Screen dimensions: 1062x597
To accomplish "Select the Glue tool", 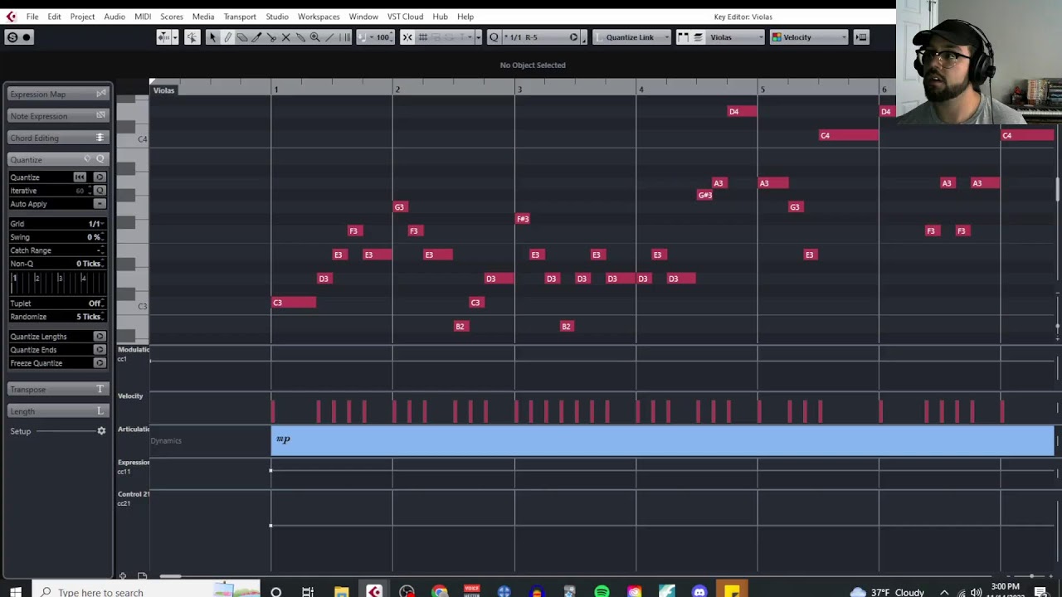I will (x=300, y=36).
